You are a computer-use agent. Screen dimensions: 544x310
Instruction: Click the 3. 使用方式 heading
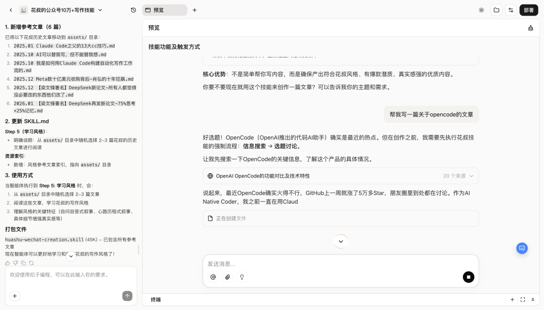(x=19, y=175)
